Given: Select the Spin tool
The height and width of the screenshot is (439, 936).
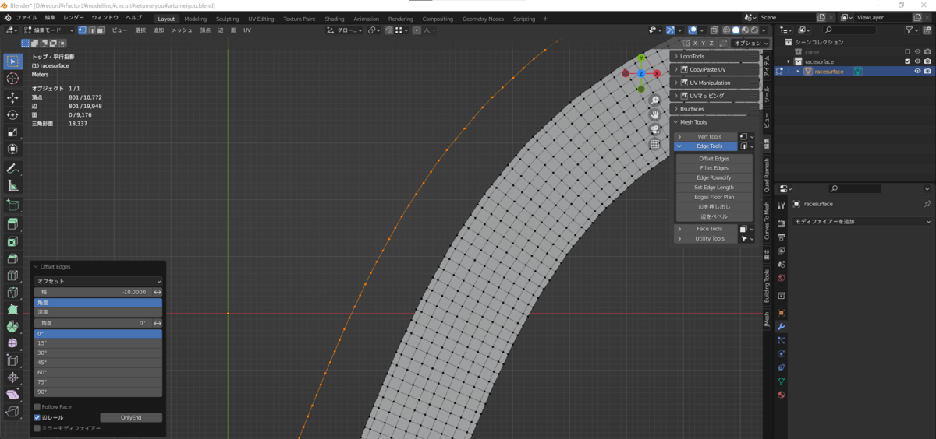Looking at the screenshot, I should [13, 326].
